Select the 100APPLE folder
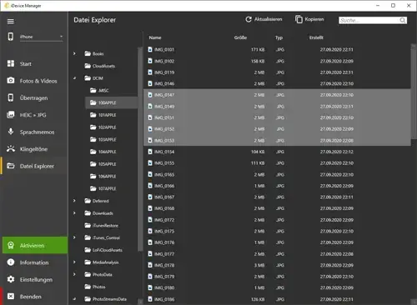This screenshot has width=417, height=305. click(x=111, y=102)
